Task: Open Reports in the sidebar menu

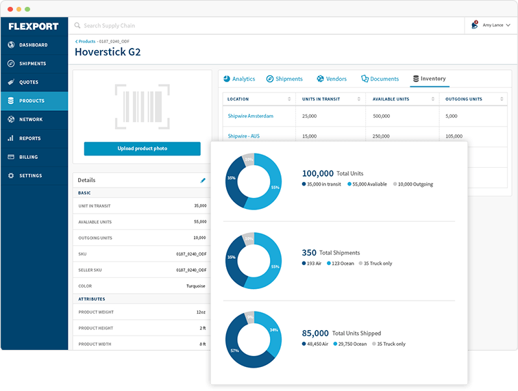Action: tap(34, 138)
